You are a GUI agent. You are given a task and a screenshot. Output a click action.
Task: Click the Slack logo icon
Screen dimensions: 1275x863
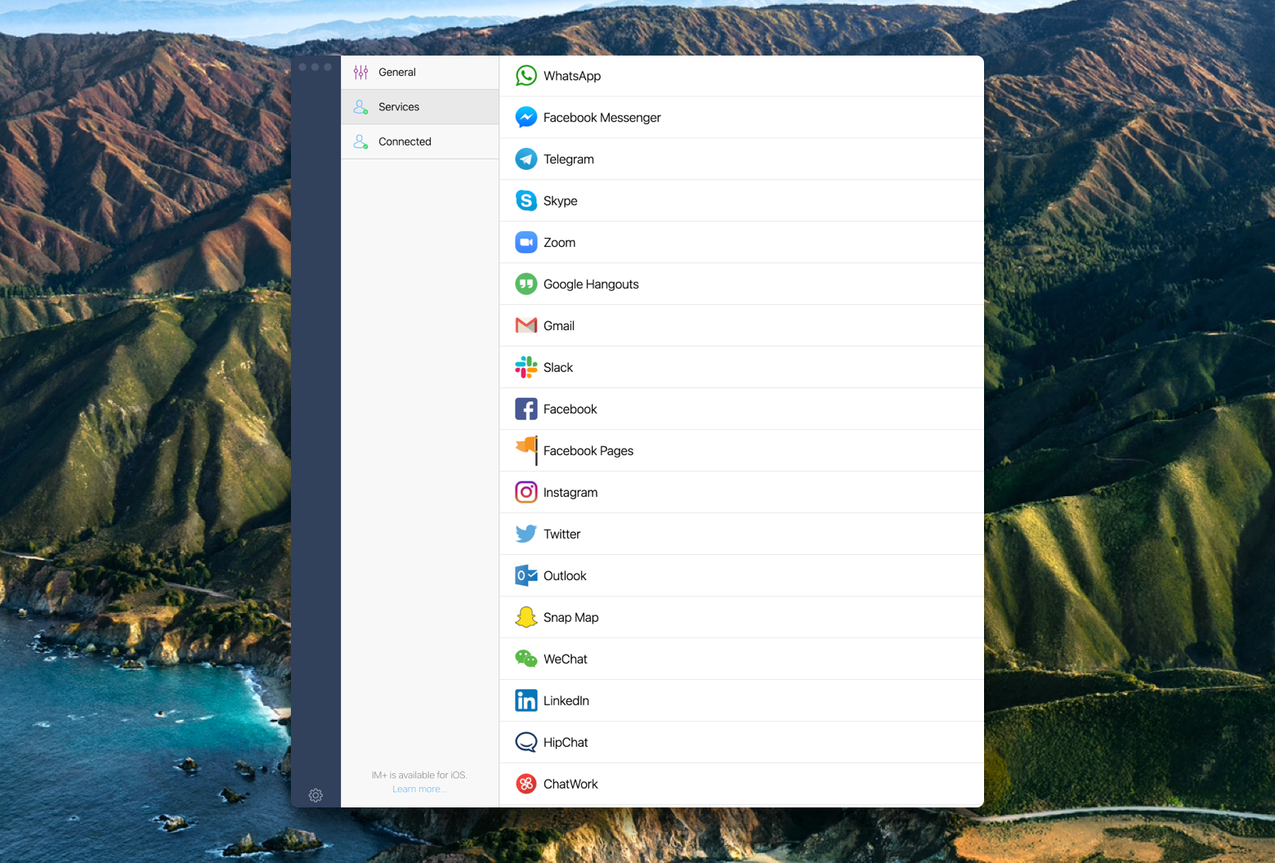click(526, 368)
